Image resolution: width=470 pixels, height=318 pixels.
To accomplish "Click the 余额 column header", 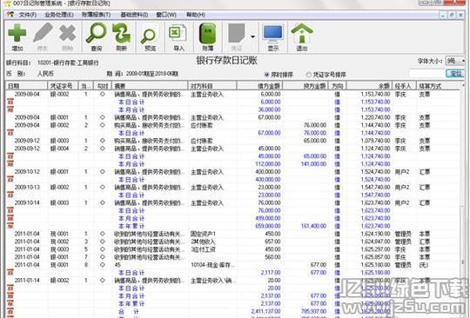I will (369, 86).
